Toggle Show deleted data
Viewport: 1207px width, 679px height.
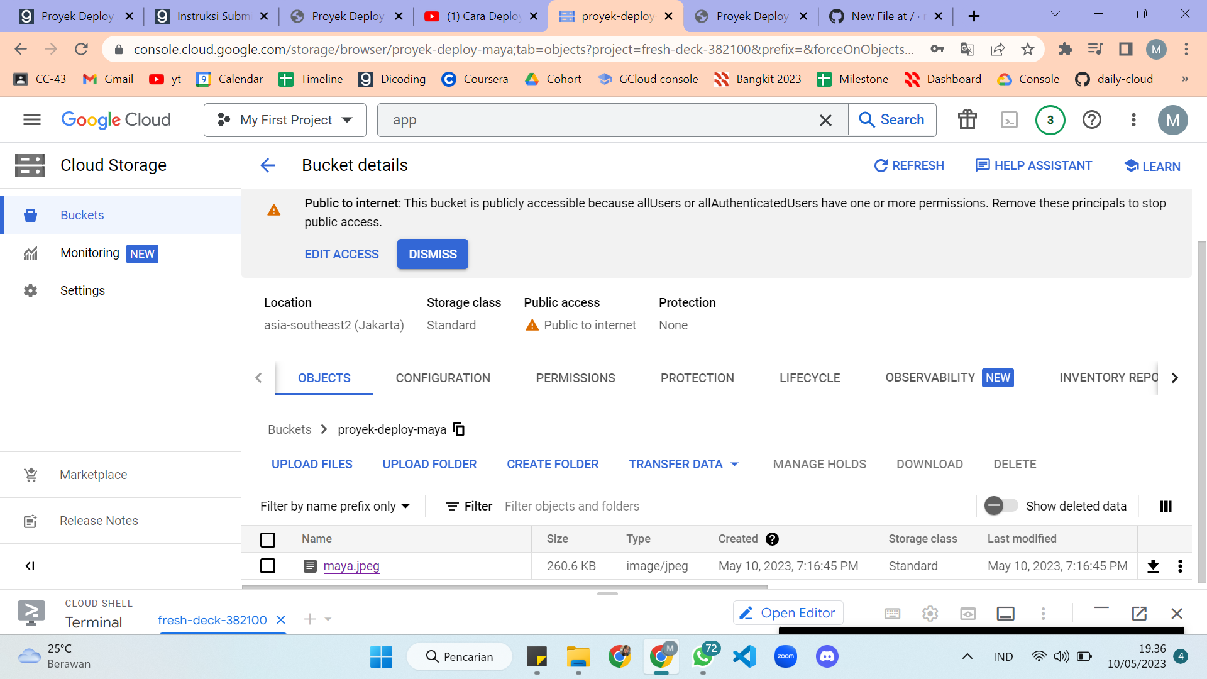(x=1000, y=505)
